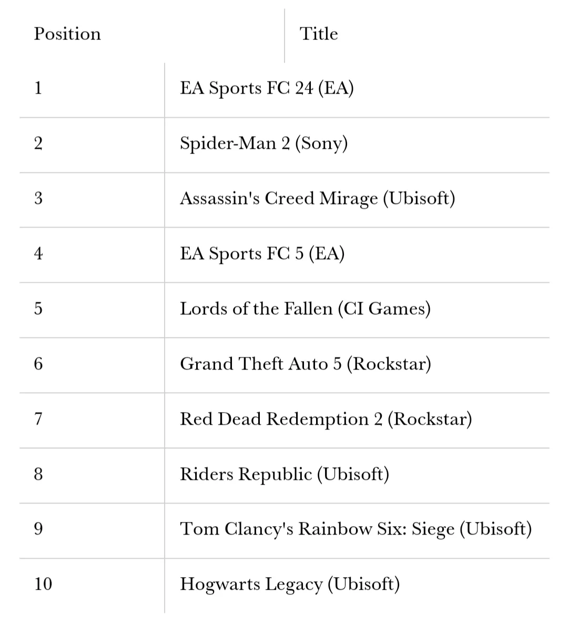
Task: Click the Spider-Man 2 (Sony) entry
Action: (x=263, y=143)
